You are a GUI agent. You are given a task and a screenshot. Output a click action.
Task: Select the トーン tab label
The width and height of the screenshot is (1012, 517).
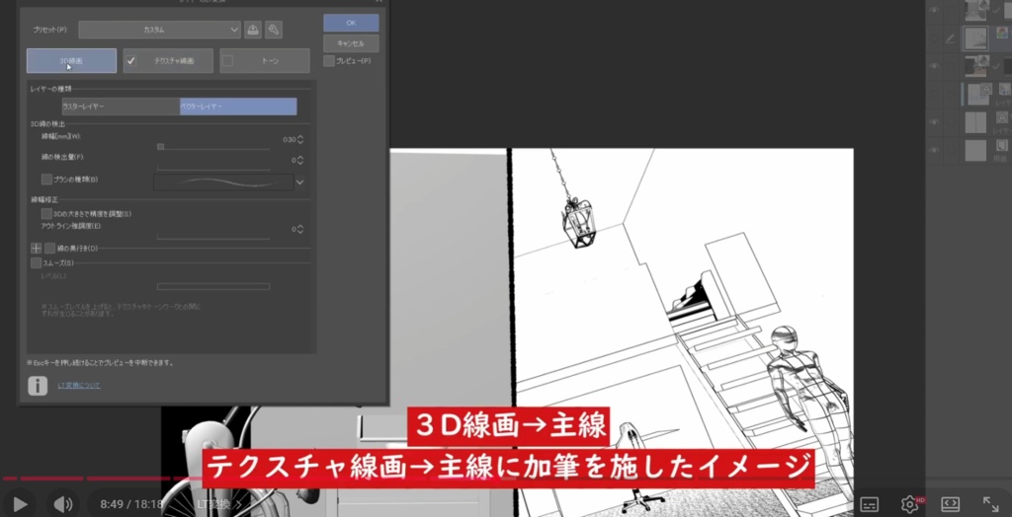(270, 60)
